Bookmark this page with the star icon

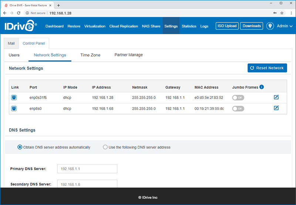click(282, 13)
